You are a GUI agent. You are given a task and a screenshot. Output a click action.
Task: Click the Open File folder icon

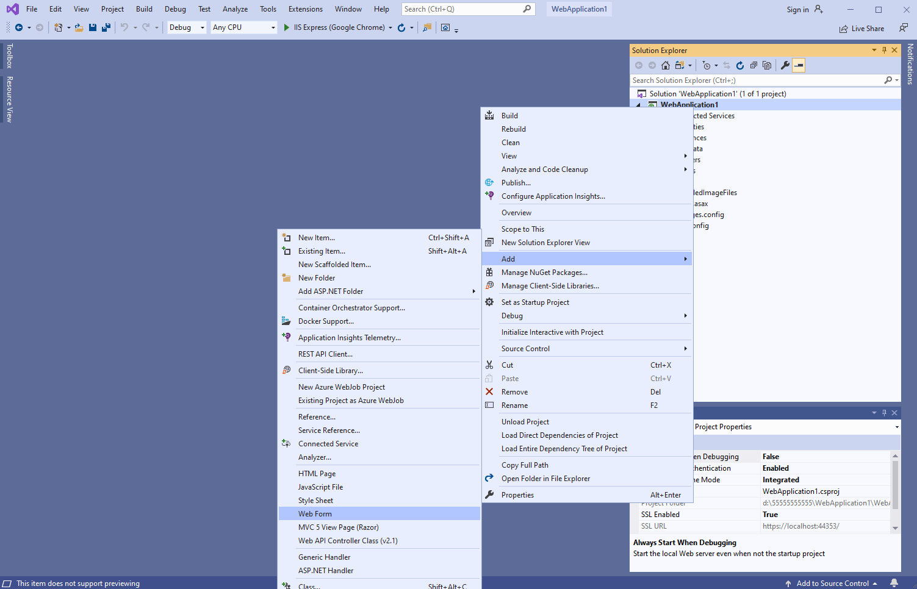[79, 27]
